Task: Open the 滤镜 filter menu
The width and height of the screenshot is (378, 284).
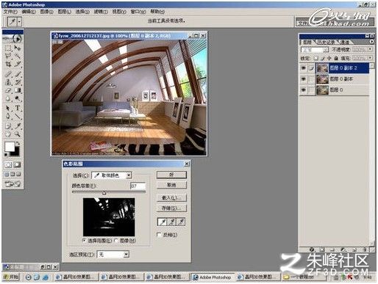Action: click(101, 12)
